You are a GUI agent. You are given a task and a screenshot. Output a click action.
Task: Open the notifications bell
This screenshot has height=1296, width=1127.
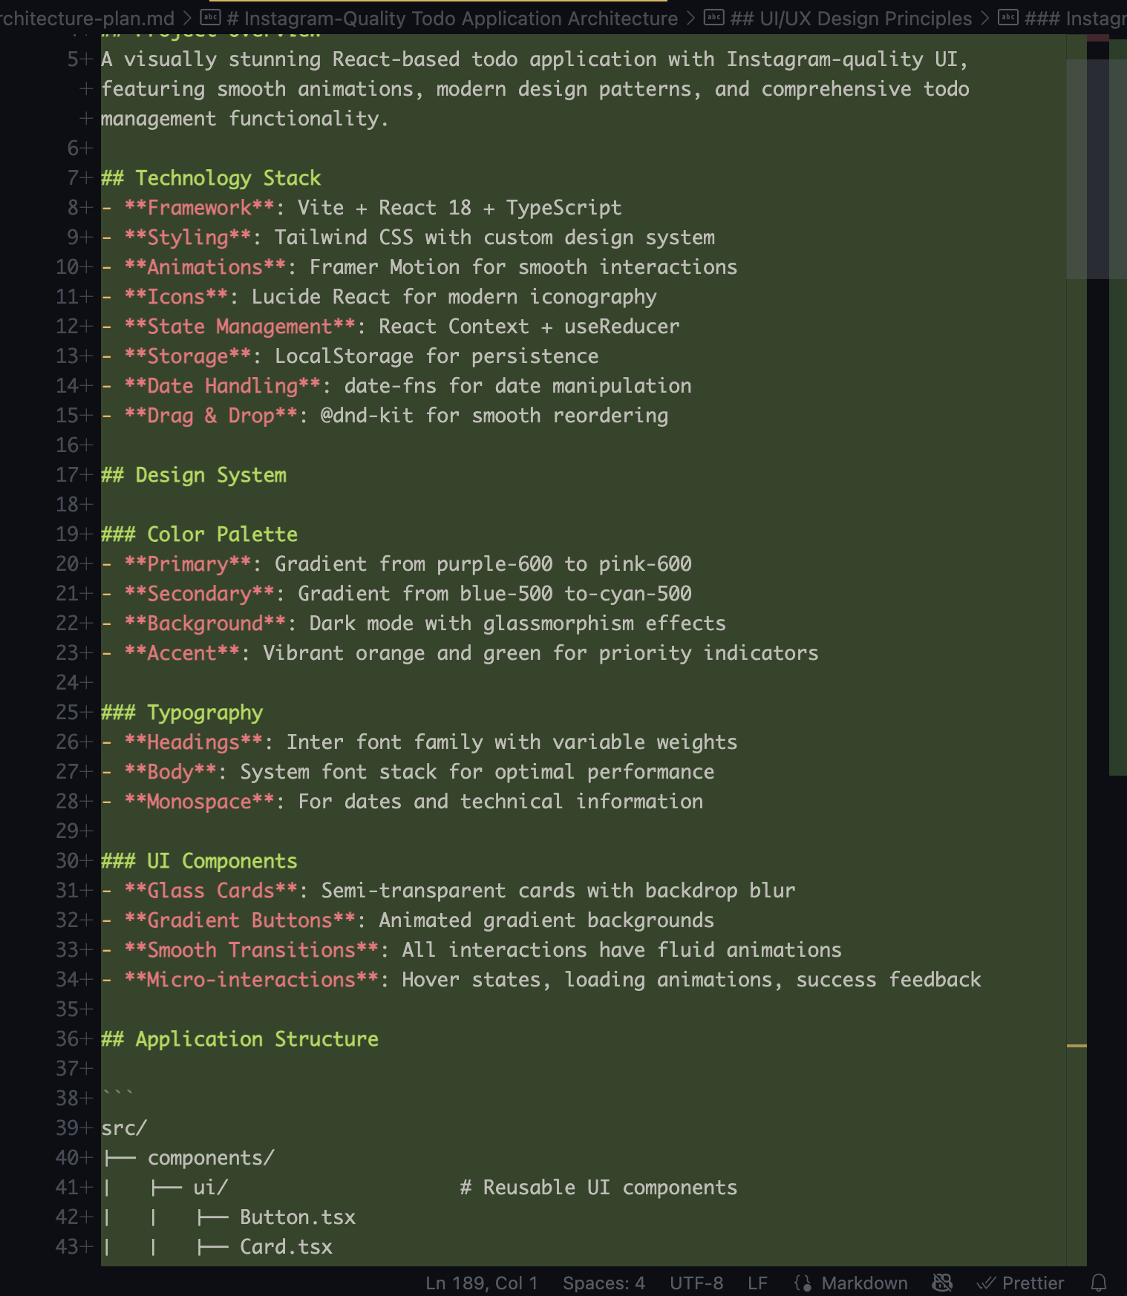coord(1099,1283)
